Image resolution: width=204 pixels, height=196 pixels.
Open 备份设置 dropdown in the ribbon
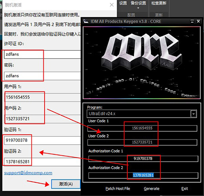(138, 5)
